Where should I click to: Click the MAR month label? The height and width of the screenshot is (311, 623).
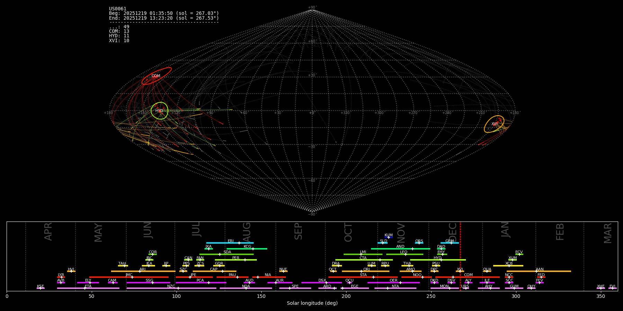click(x=608, y=233)
